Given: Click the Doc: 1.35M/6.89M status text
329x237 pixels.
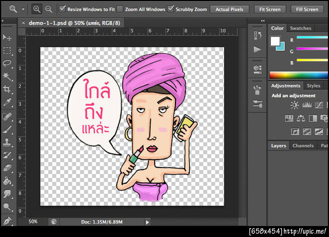Looking at the screenshot, I should (102, 222).
